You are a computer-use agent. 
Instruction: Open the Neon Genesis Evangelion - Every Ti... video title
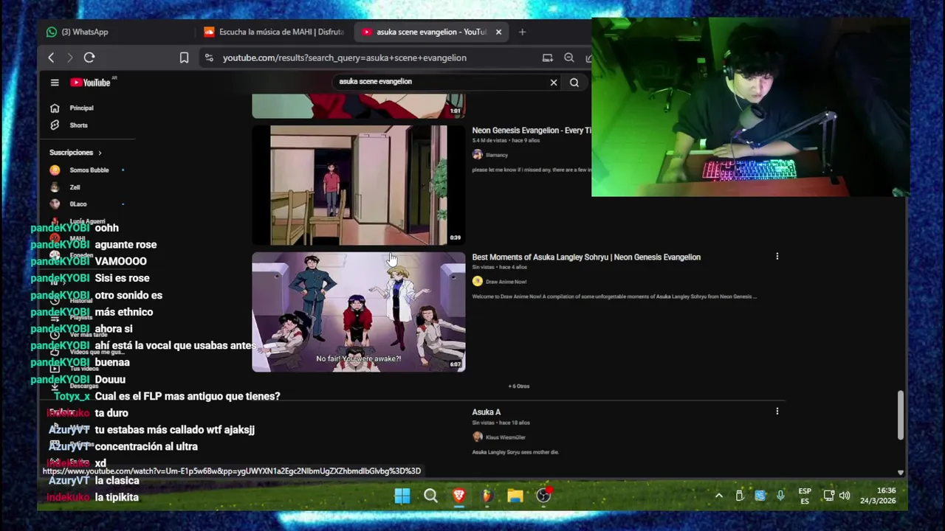pyautogui.click(x=532, y=131)
